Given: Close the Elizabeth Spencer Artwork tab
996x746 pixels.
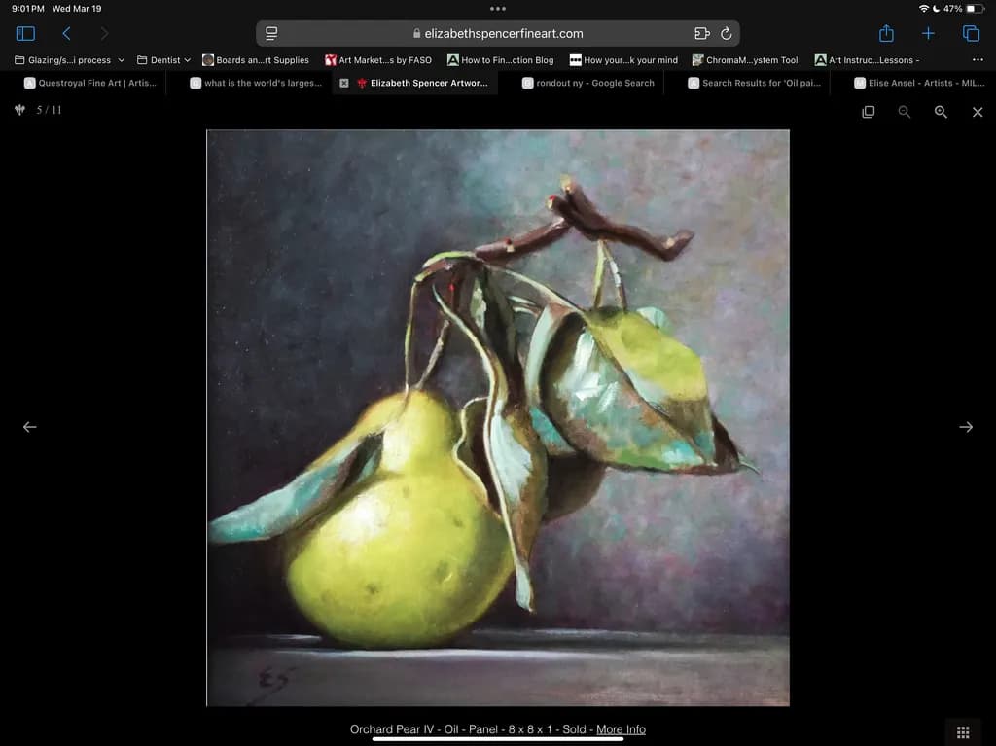Looking at the screenshot, I should coord(343,84).
